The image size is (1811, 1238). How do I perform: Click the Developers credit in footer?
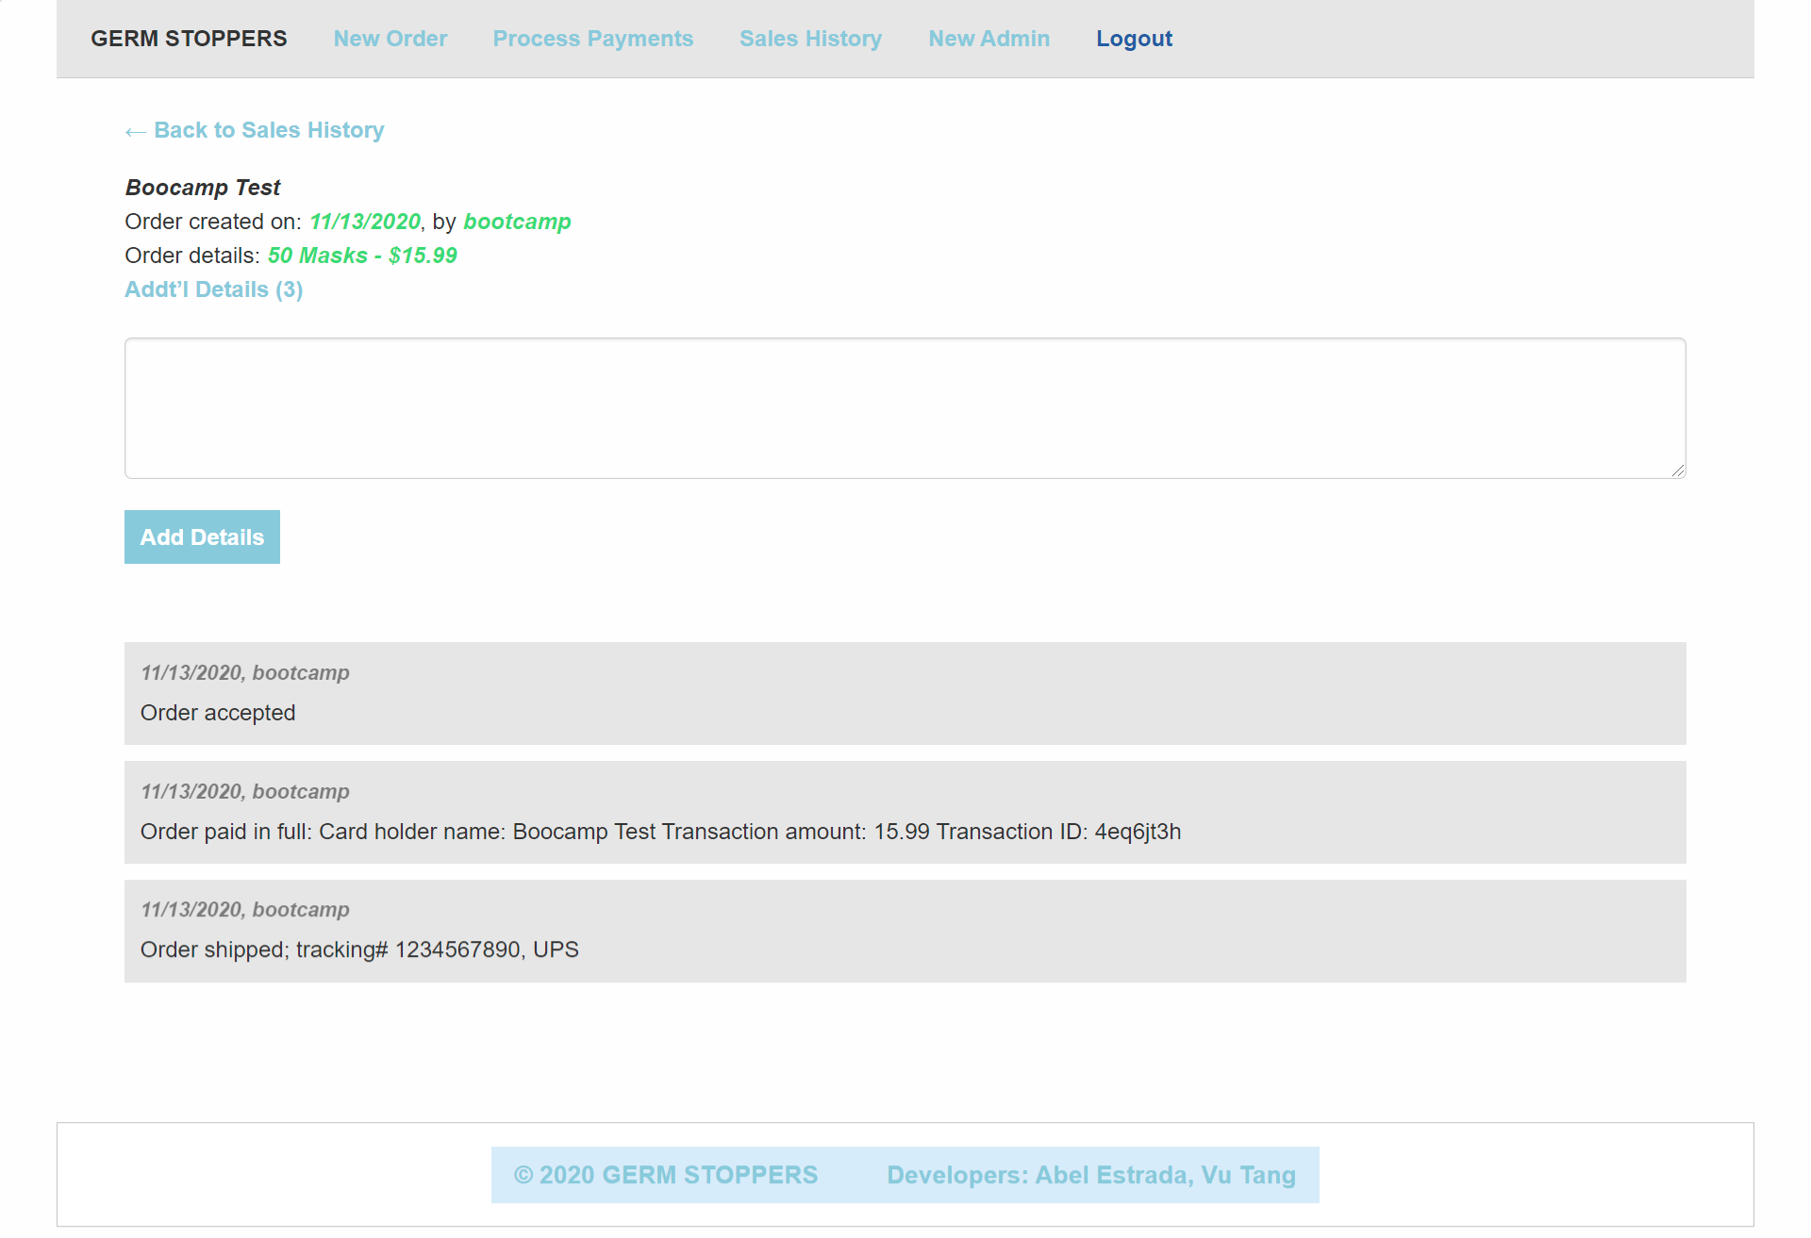(1090, 1175)
